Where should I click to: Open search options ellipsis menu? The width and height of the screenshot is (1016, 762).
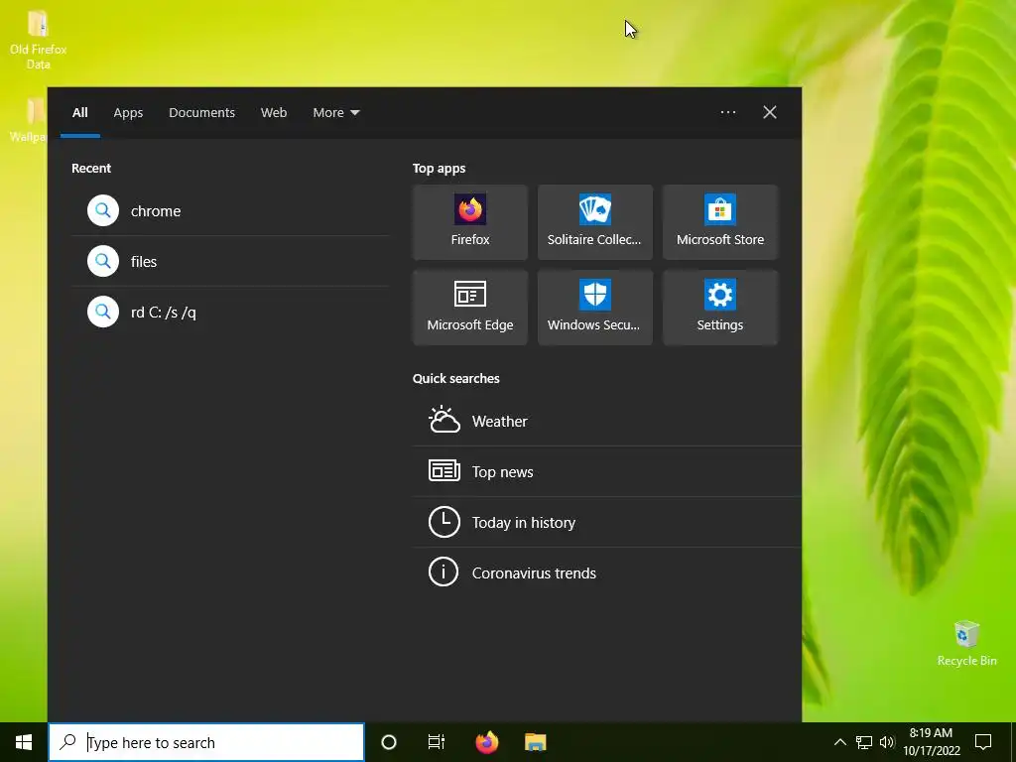point(727,112)
